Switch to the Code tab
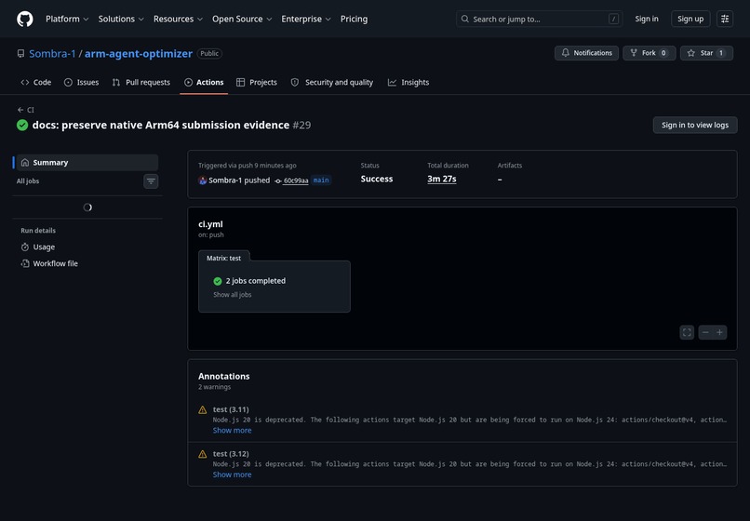The width and height of the screenshot is (750, 521). 36,82
